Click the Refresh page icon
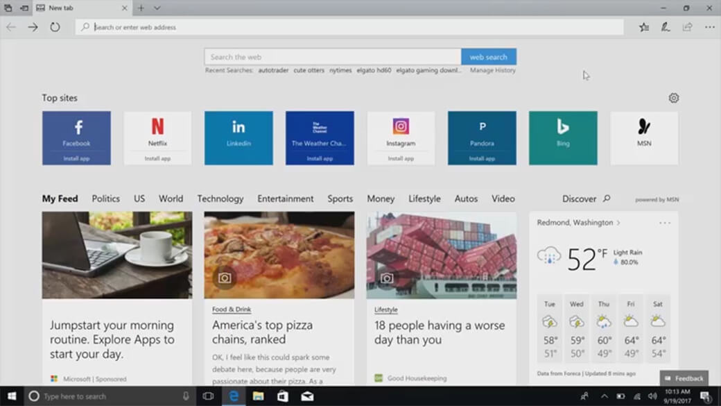 [55, 27]
